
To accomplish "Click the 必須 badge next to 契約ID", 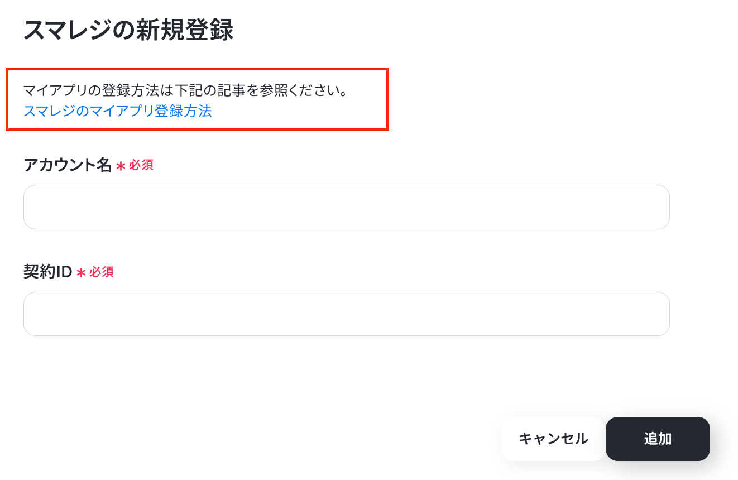I will pos(102,272).
